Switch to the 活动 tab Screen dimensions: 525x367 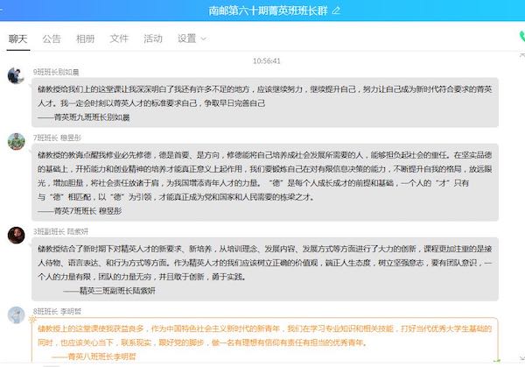coord(152,39)
